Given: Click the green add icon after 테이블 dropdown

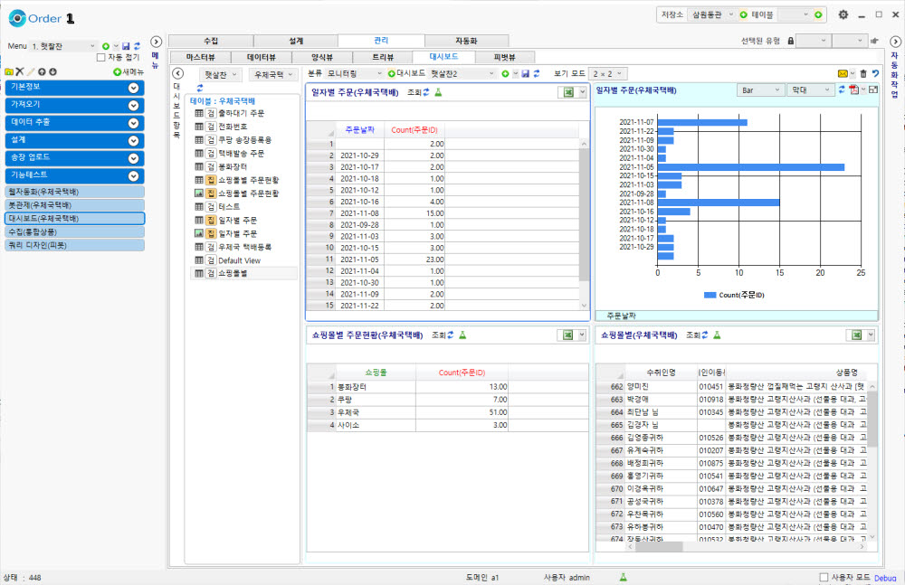Looking at the screenshot, I should pos(818,15).
